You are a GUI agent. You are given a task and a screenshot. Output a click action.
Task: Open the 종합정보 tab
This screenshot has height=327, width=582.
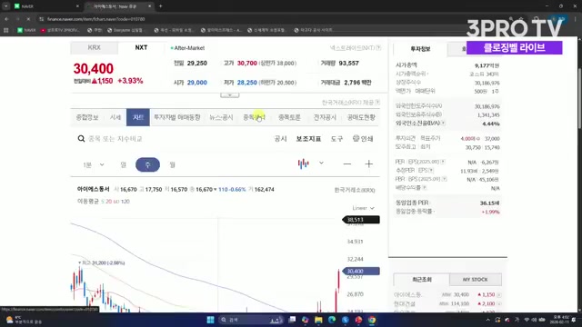point(87,117)
